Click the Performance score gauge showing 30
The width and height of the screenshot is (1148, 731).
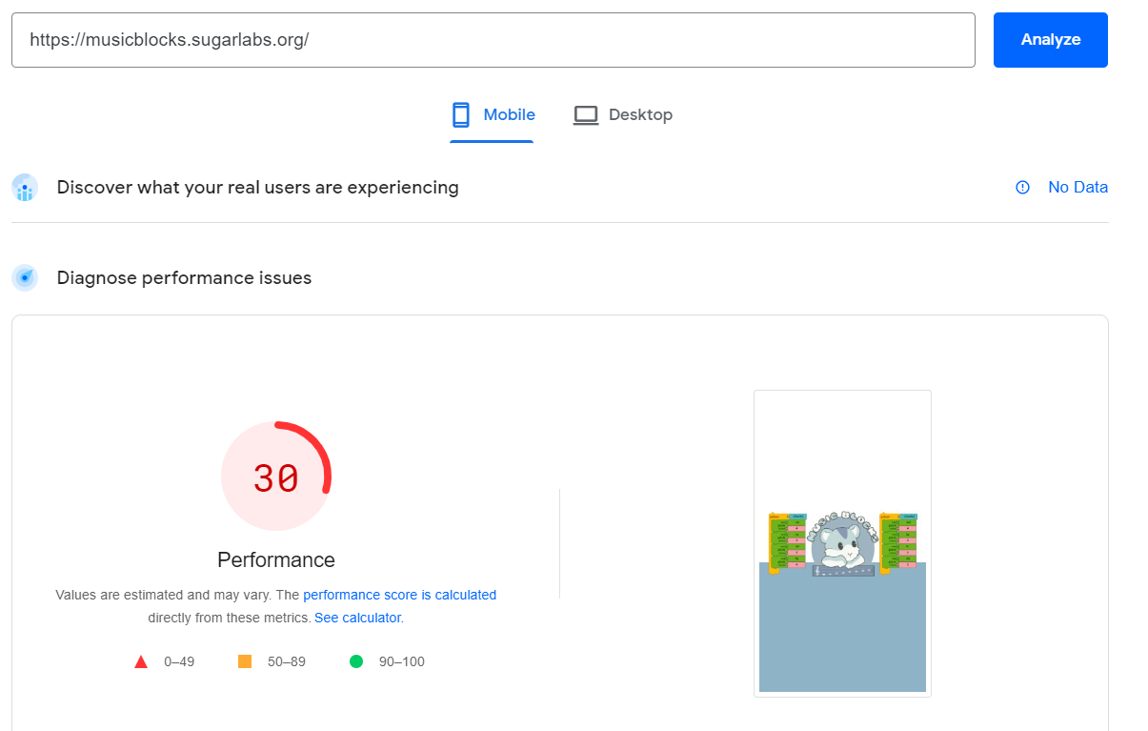(x=276, y=476)
